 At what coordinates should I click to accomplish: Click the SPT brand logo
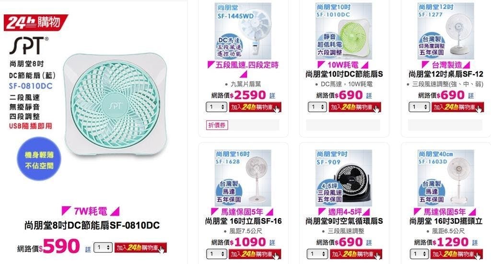coord(29,45)
